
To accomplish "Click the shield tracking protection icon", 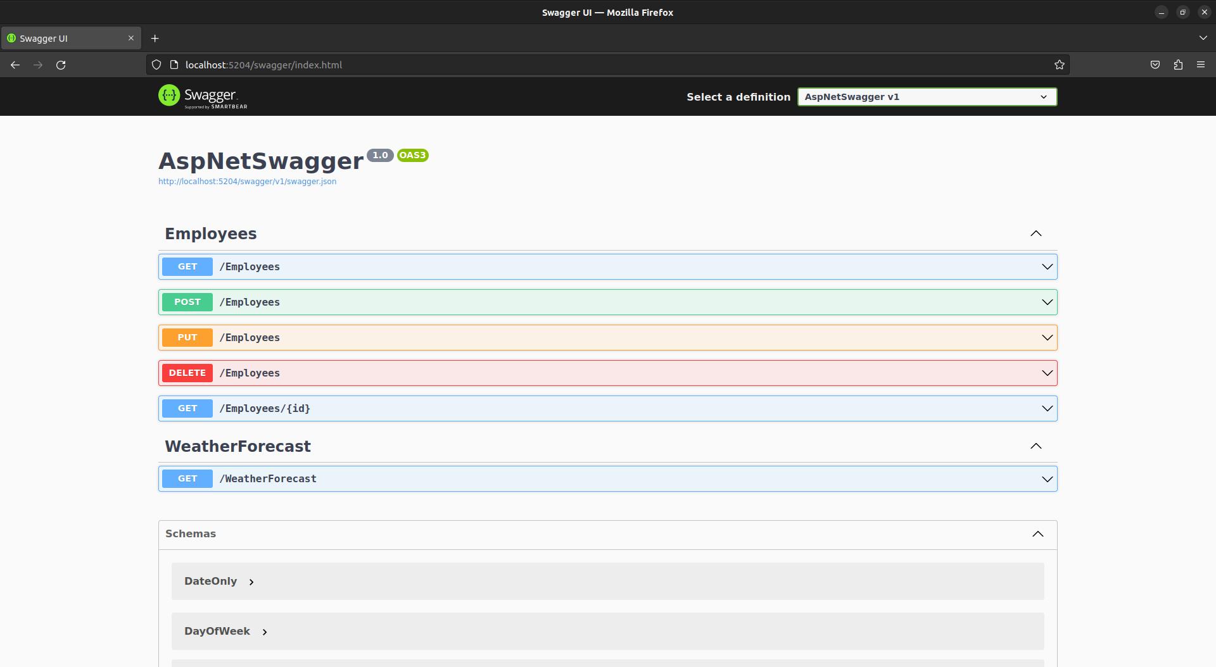I will coord(156,65).
